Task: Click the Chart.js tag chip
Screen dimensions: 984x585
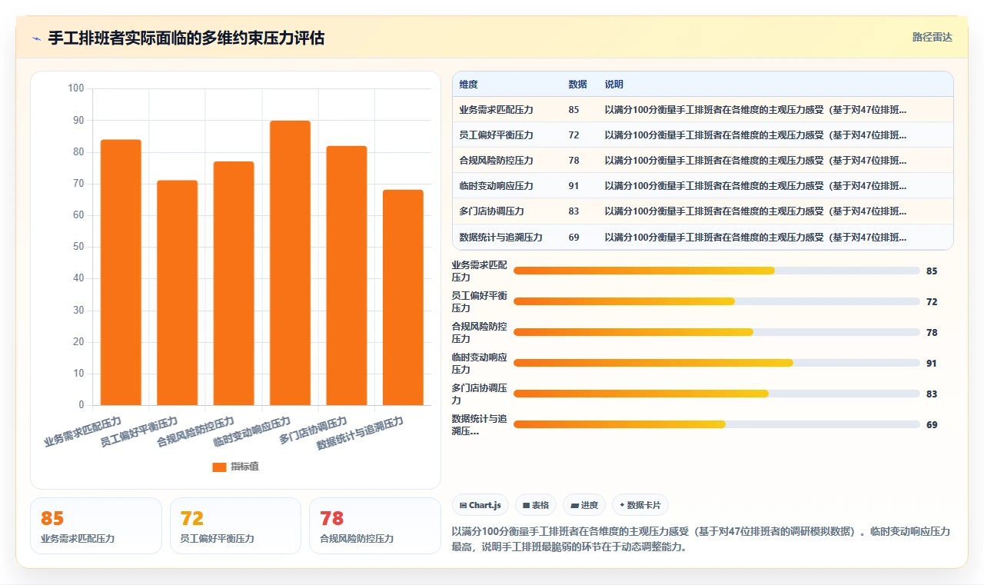Action: pyautogui.click(x=480, y=505)
